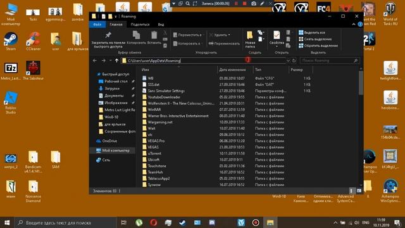405x228 pixels.
Task: Click the blue Help question mark icon
Action: click(x=360, y=24)
